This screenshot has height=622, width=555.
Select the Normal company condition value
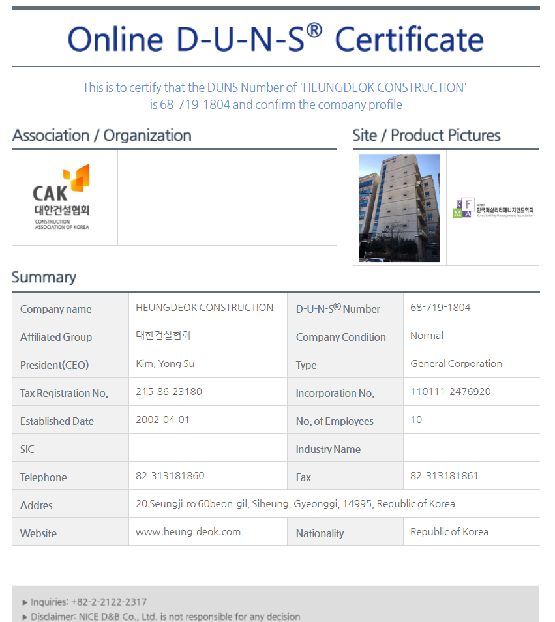point(427,336)
